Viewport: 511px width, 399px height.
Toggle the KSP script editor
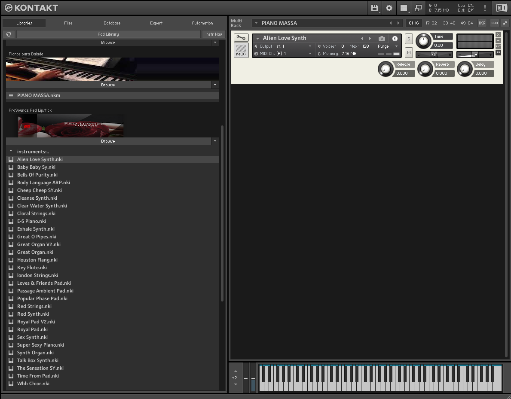pyautogui.click(x=482, y=23)
